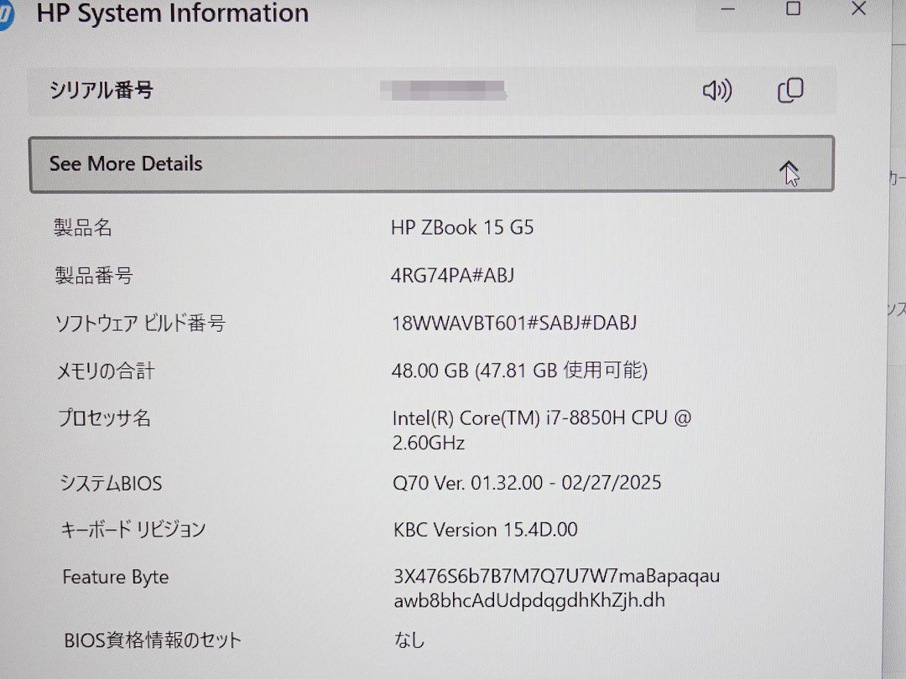Image resolution: width=906 pixels, height=679 pixels.
Task: Click the blurred serial number value
Action: [443, 90]
